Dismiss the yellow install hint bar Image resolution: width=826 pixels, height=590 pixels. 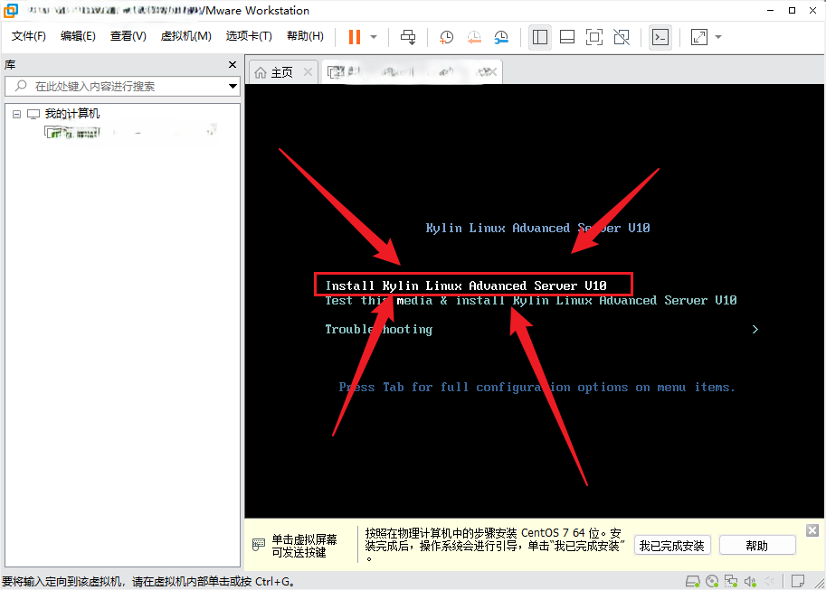click(812, 530)
